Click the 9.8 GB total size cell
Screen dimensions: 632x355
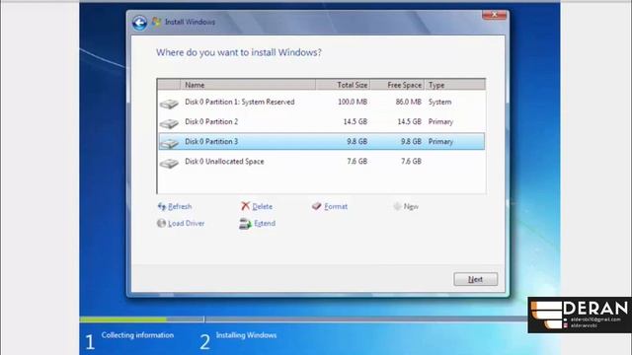tap(357, 142)
